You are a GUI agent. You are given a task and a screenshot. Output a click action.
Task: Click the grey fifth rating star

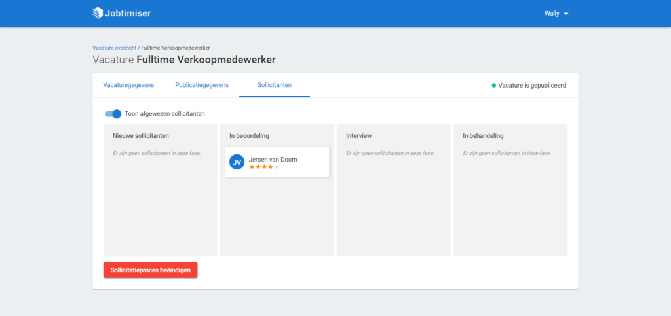click(x=277, y=167)
